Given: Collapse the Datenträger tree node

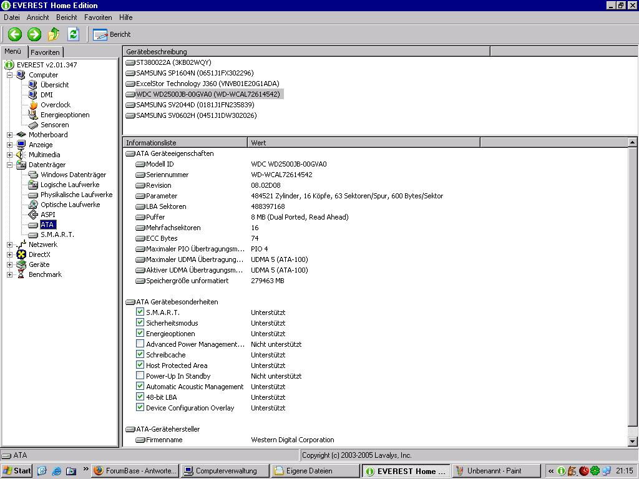Looking at the screenshot, I should point(10,165).
